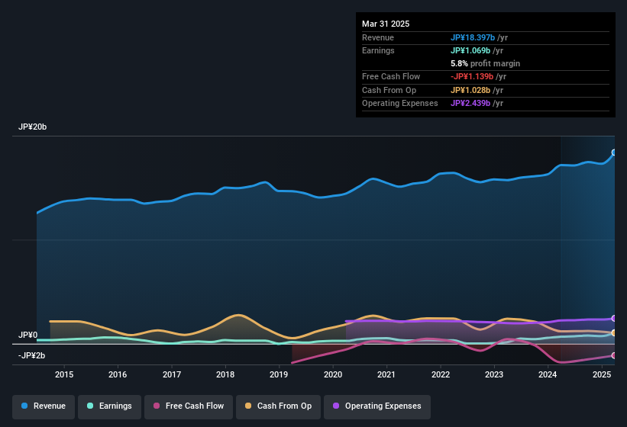Viewport: 627px width, 427px height.
Task: Click the JP¥0 y-axis label
Action: click(28, 335)
